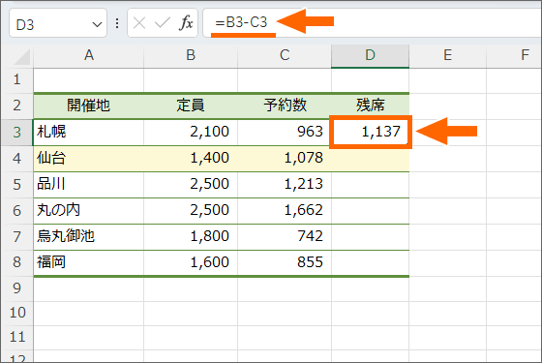Click the three-dot formula bar resize handle
542x363 pixels.
click(x=117, y=23)
